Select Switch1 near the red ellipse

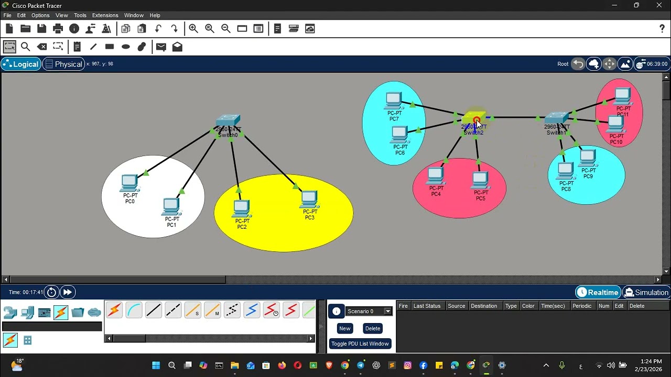coord(556,118)
